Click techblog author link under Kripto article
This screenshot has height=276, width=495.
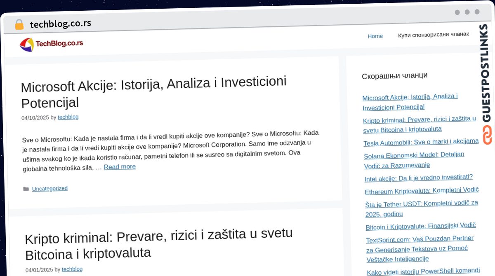point(72,269)
